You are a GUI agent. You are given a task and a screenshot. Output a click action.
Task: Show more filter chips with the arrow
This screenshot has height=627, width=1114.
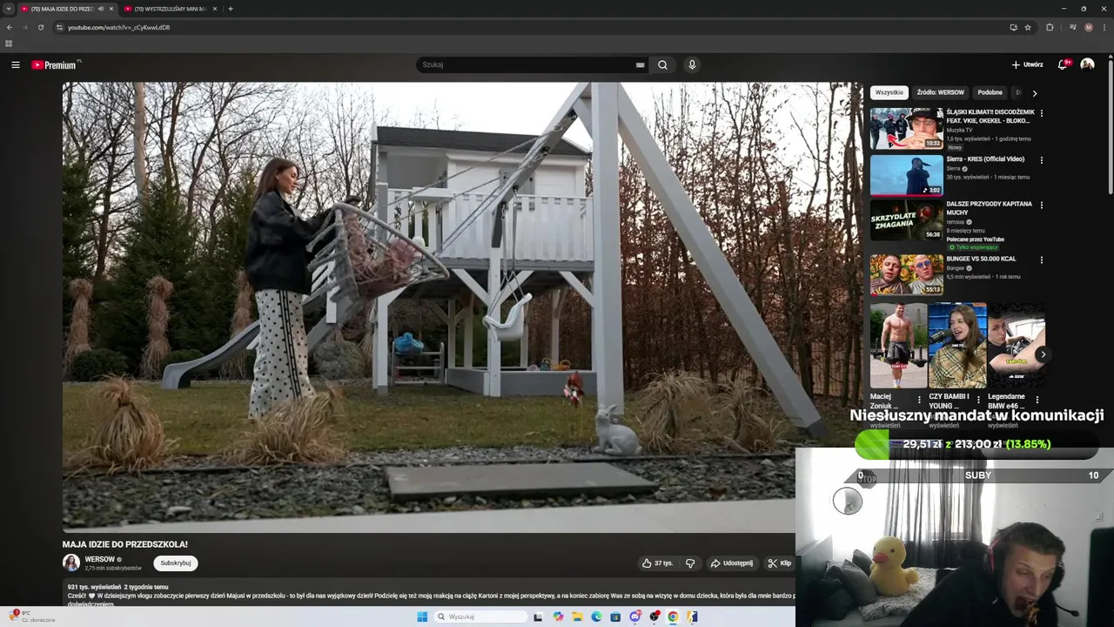coord(1034,92)
